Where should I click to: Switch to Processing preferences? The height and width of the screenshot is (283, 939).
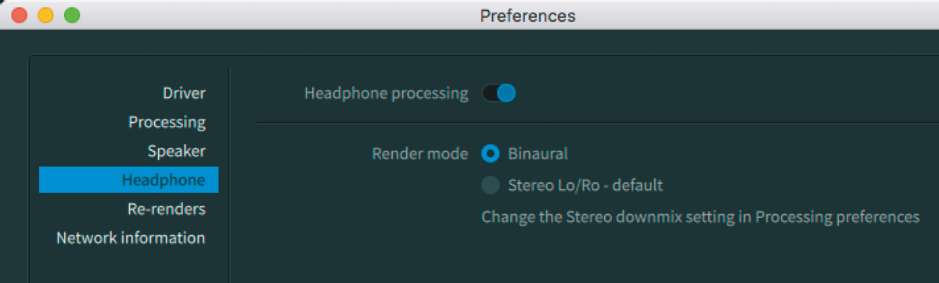[x=167, y=123]
